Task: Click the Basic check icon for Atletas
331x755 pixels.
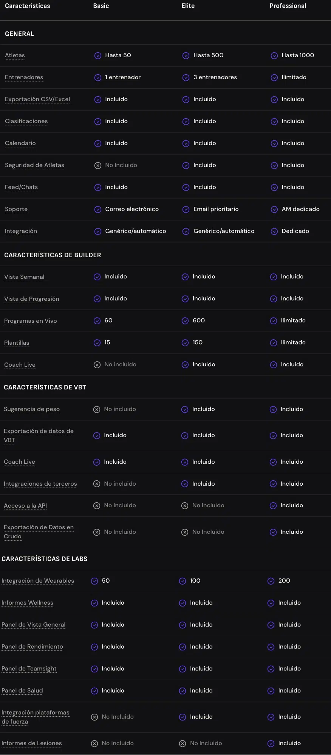Action: 98,56
